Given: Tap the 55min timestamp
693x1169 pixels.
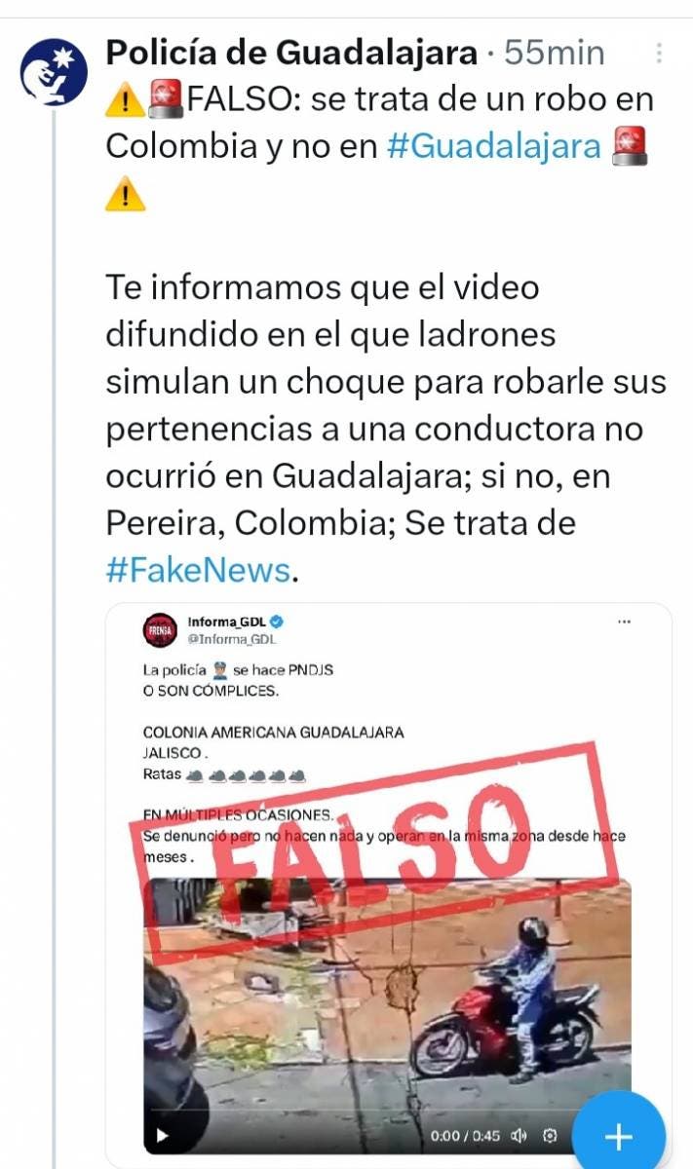Looking at the screenshot, I should coord(555,53).
